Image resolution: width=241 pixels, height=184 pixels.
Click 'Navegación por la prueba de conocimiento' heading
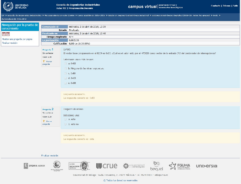(20, 27)
